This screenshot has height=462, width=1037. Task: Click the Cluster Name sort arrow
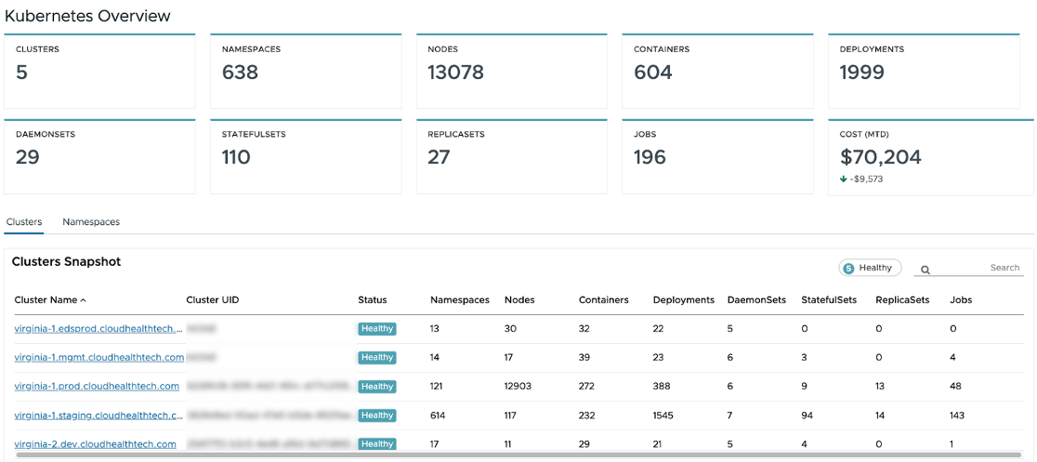[x=83, y=300]
